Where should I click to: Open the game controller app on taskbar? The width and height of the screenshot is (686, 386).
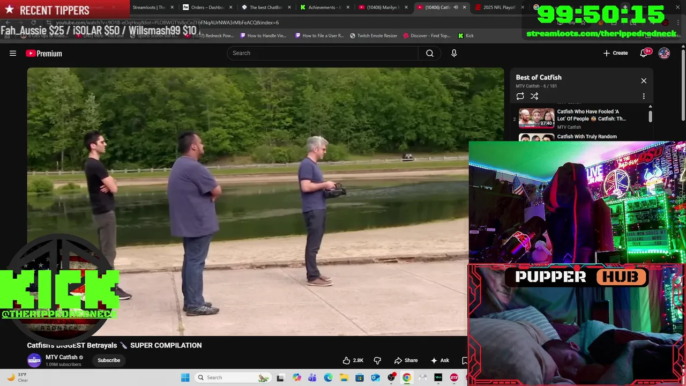click(x=422, y=377)
